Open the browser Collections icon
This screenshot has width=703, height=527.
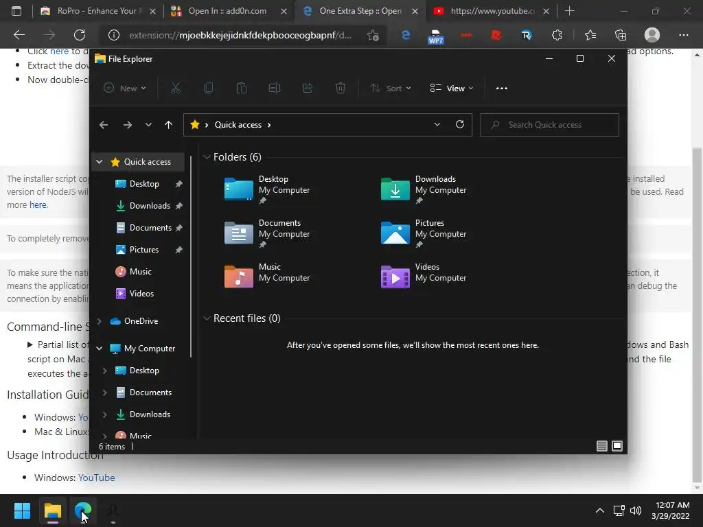[x=621, y=35]
